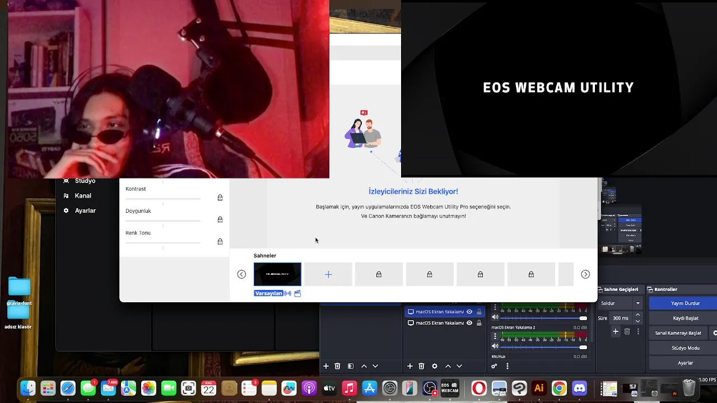717x403 pixels.
Task: Adjust the Kontrast slider
Action: click(x=163, y=198)
